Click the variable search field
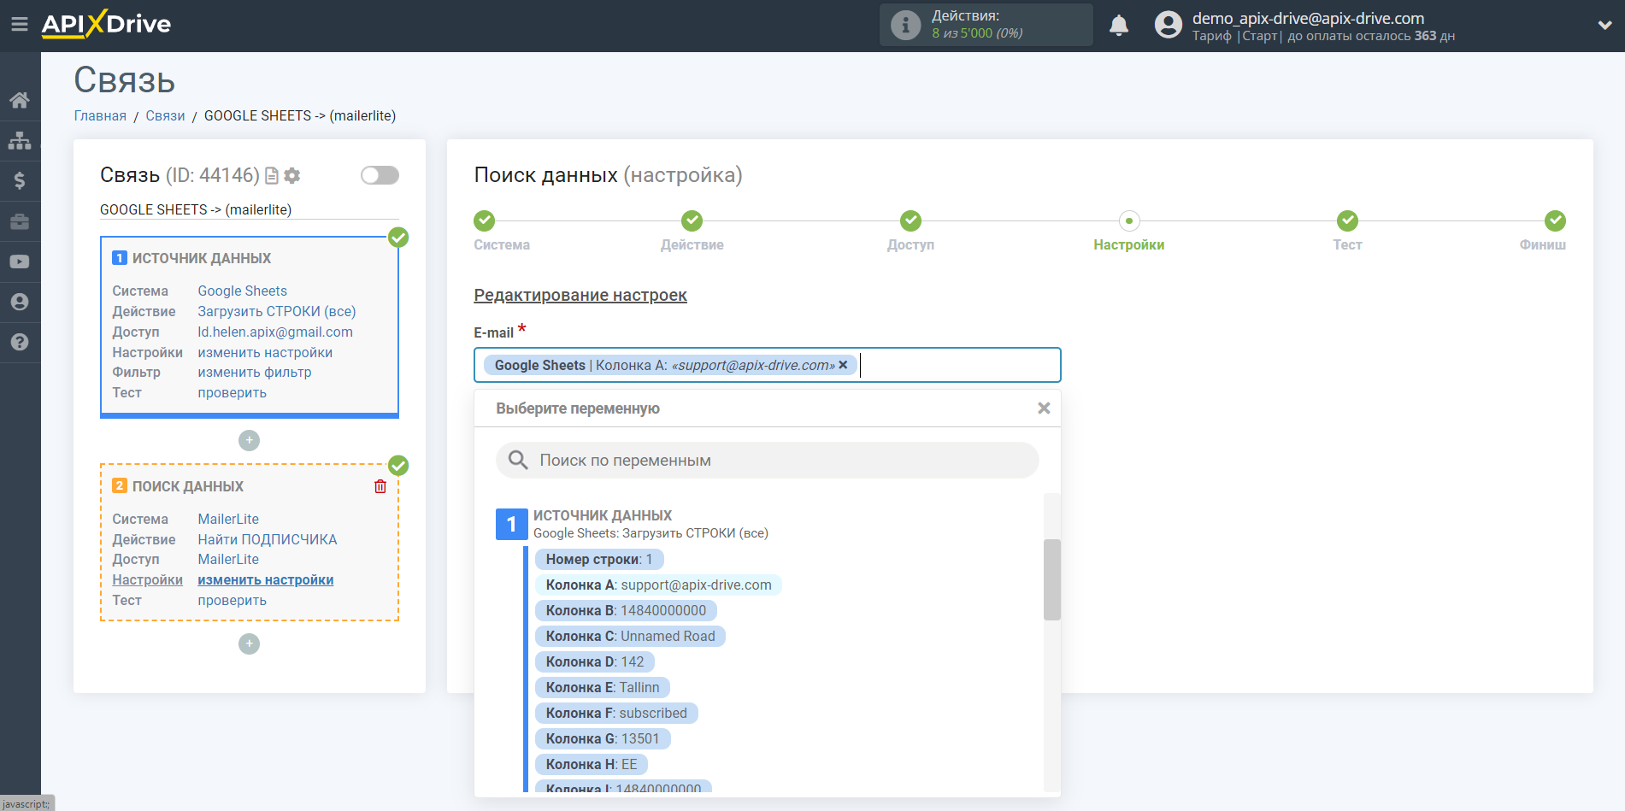Viewport: 1625px width, 811px height. (x=768, y=461)
